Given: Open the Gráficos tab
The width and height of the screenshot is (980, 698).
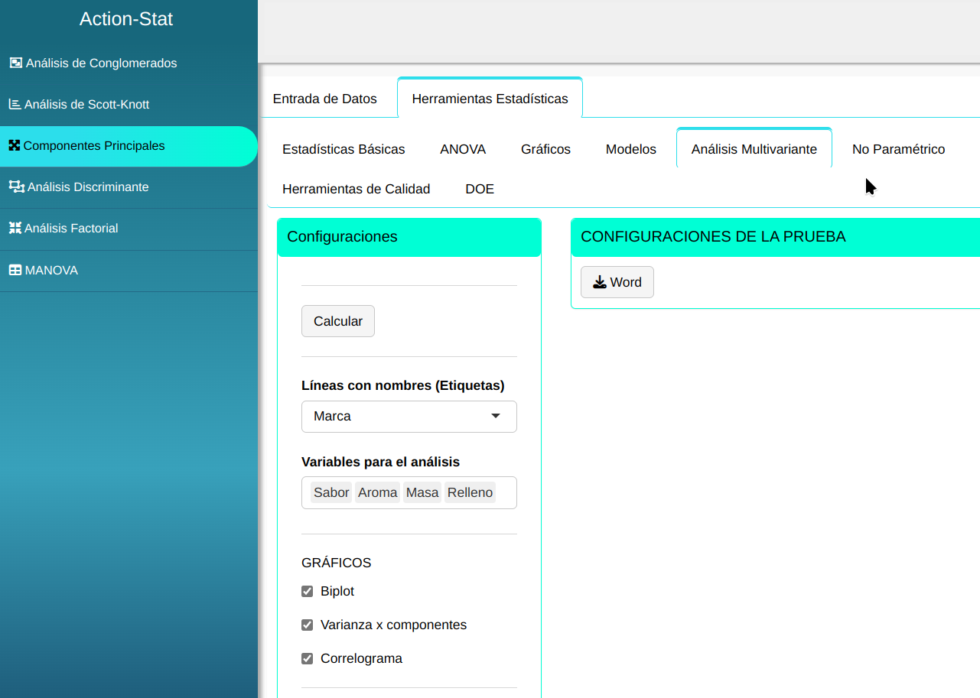Looking at the screenshot, I should click(x=545, y=149).
